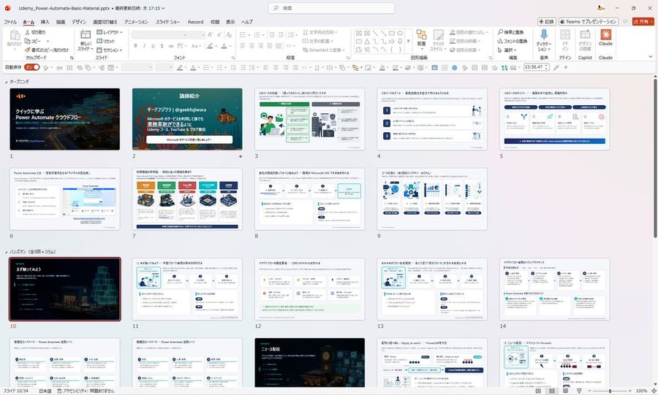Adjust the zoom slider handle

point(610,391)
